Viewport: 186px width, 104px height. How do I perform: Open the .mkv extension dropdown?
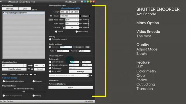(40, 65)
